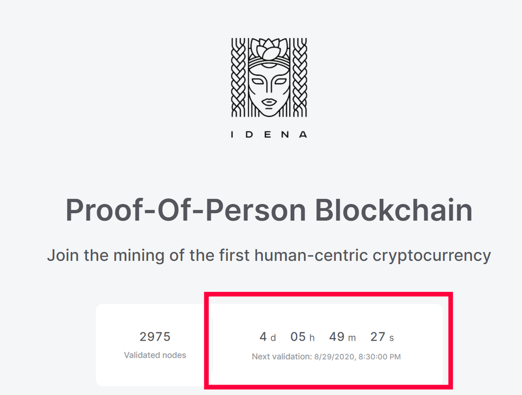Select the Proof-Of-Person Blockchain heading
The width and height of the screenshot is (522, 395).
pos(269,210)
